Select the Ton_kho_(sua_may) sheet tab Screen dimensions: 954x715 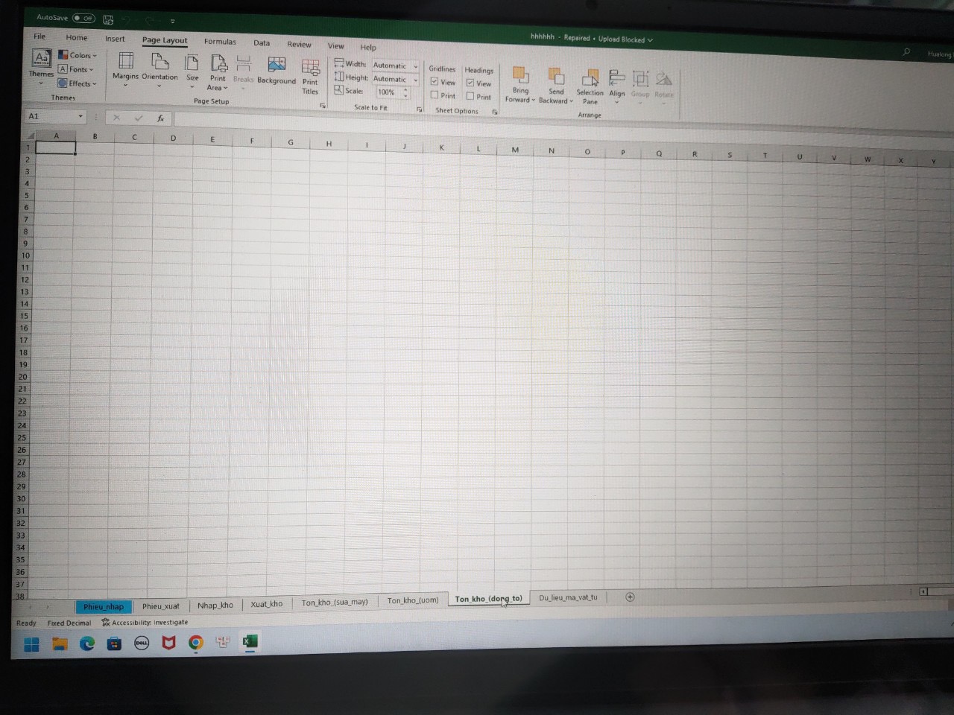(x=335, y=602)
